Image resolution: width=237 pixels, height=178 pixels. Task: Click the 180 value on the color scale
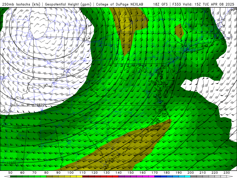coord(166,173)
